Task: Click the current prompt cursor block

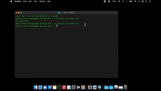Action: click(x=57, y=26)
